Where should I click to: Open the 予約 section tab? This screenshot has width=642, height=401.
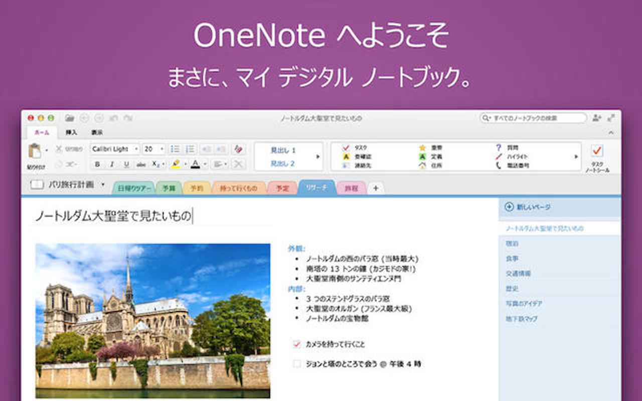(x=197, y=188)
